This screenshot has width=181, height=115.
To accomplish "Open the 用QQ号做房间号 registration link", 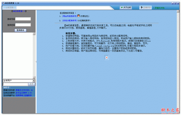I will pos(70,16).
